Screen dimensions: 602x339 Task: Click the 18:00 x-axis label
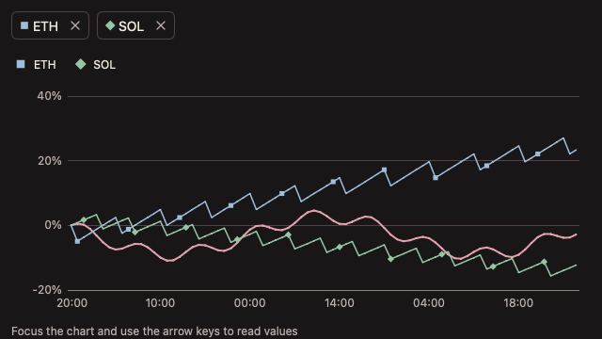coord(518,303)
